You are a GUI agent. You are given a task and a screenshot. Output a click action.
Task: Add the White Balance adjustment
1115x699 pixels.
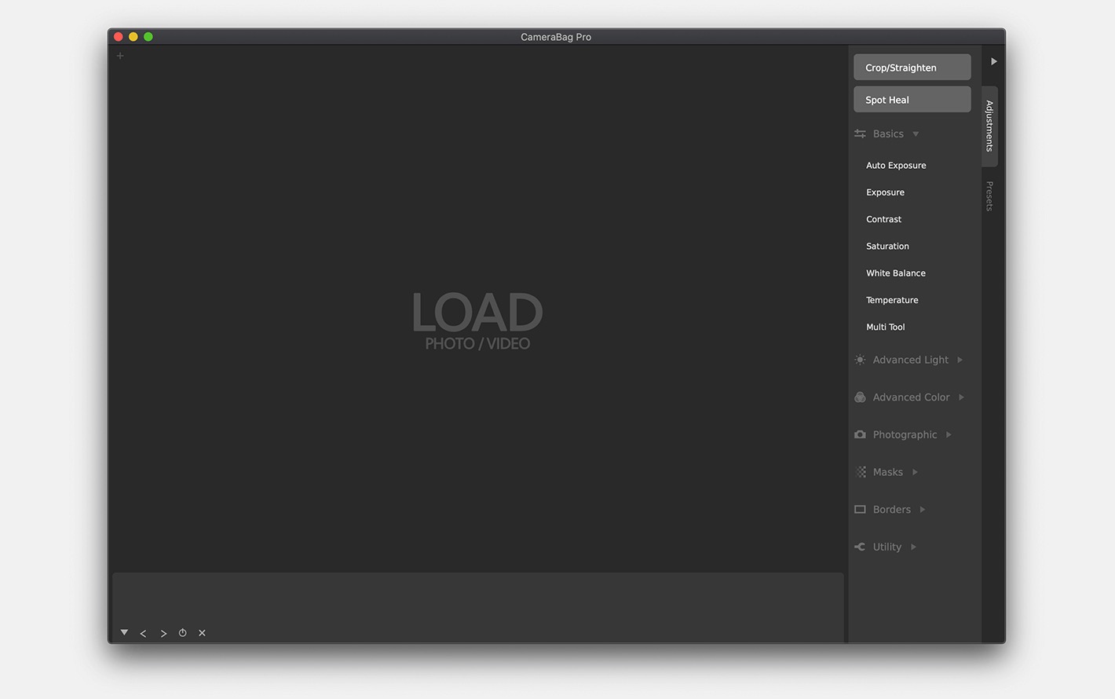[895, 273]
